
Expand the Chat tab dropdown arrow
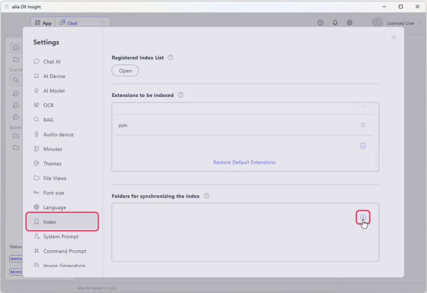(x=104, y=23)
